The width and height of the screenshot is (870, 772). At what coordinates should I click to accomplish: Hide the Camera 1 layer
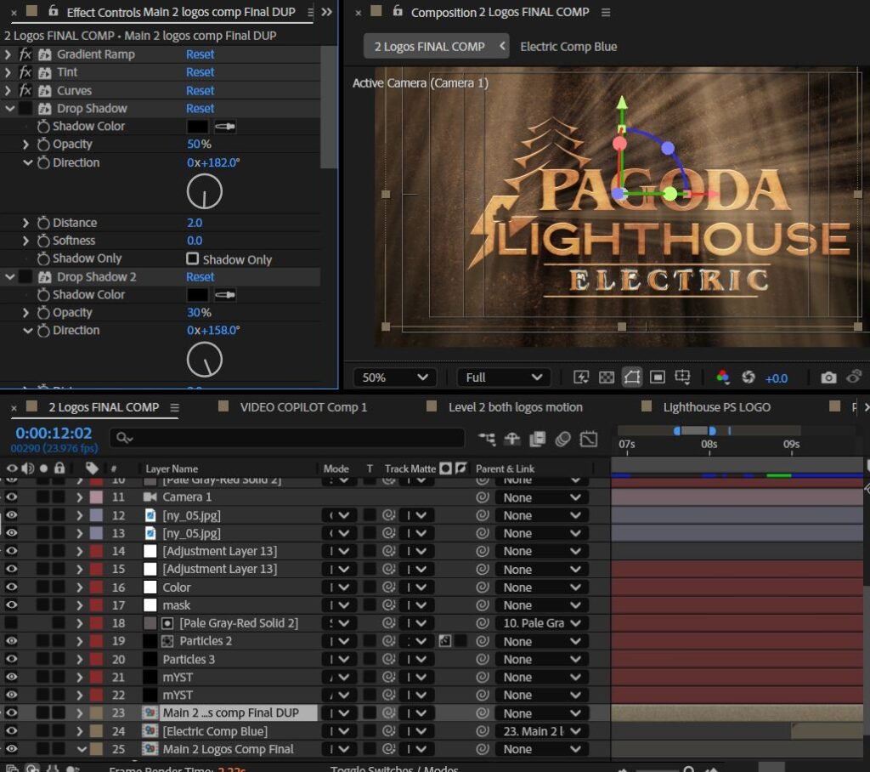12,497
